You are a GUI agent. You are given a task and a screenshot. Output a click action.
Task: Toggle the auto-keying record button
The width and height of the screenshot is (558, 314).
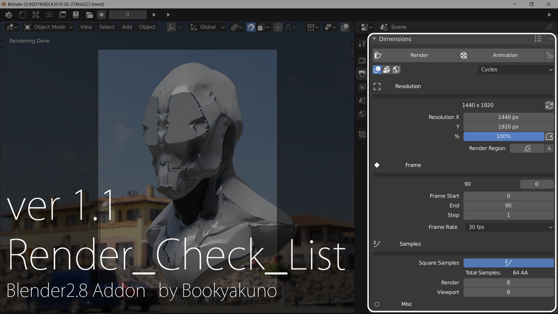click(x=102, y=14)
